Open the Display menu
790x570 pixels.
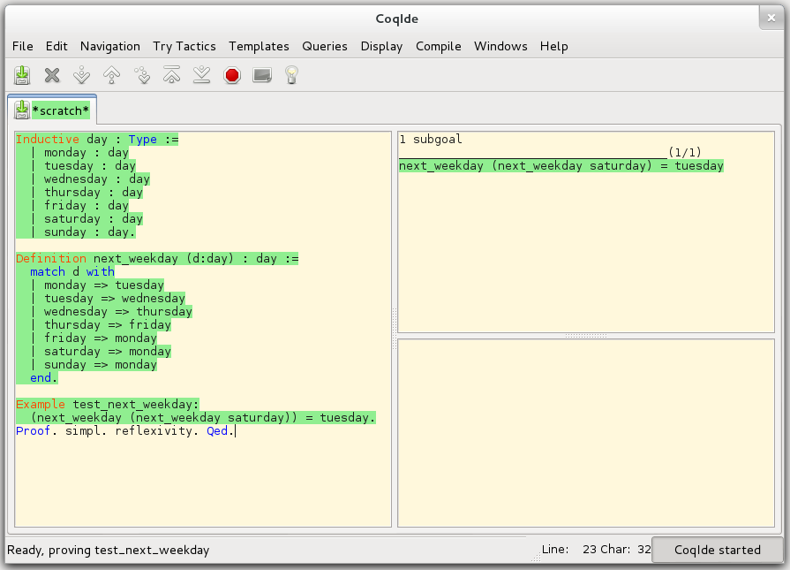tap(381, 47)
